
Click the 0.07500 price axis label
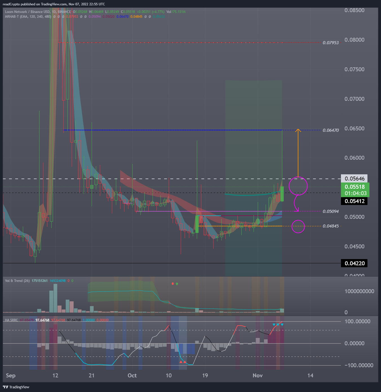tap(354, 69)
